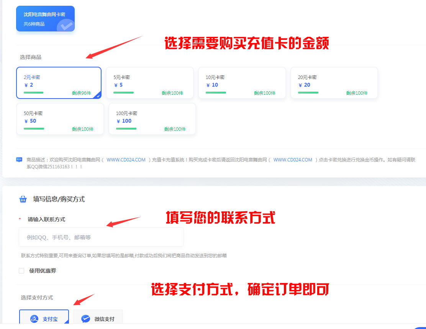426x329 pixels.
Task: Click the WeChat Pay logo icon
Action: tap(86, 319)
